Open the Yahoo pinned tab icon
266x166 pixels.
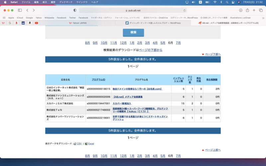[x=3, y=23]
